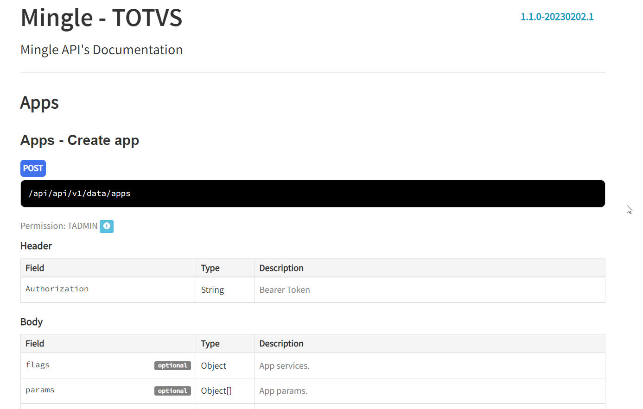Click the optional badge in flags row
Screen dimensions: 643x409
click(172, 365)
